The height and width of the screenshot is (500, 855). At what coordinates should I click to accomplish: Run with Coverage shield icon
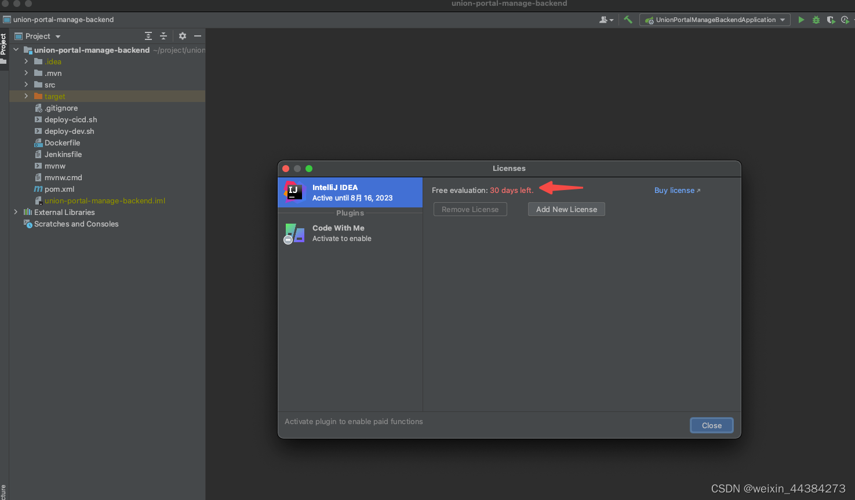pyautogui.click(x=831, y=20)
